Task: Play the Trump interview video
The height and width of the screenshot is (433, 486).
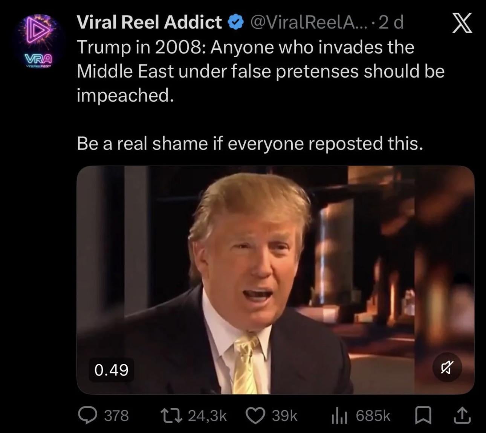Action: click(x=275, y=280)
